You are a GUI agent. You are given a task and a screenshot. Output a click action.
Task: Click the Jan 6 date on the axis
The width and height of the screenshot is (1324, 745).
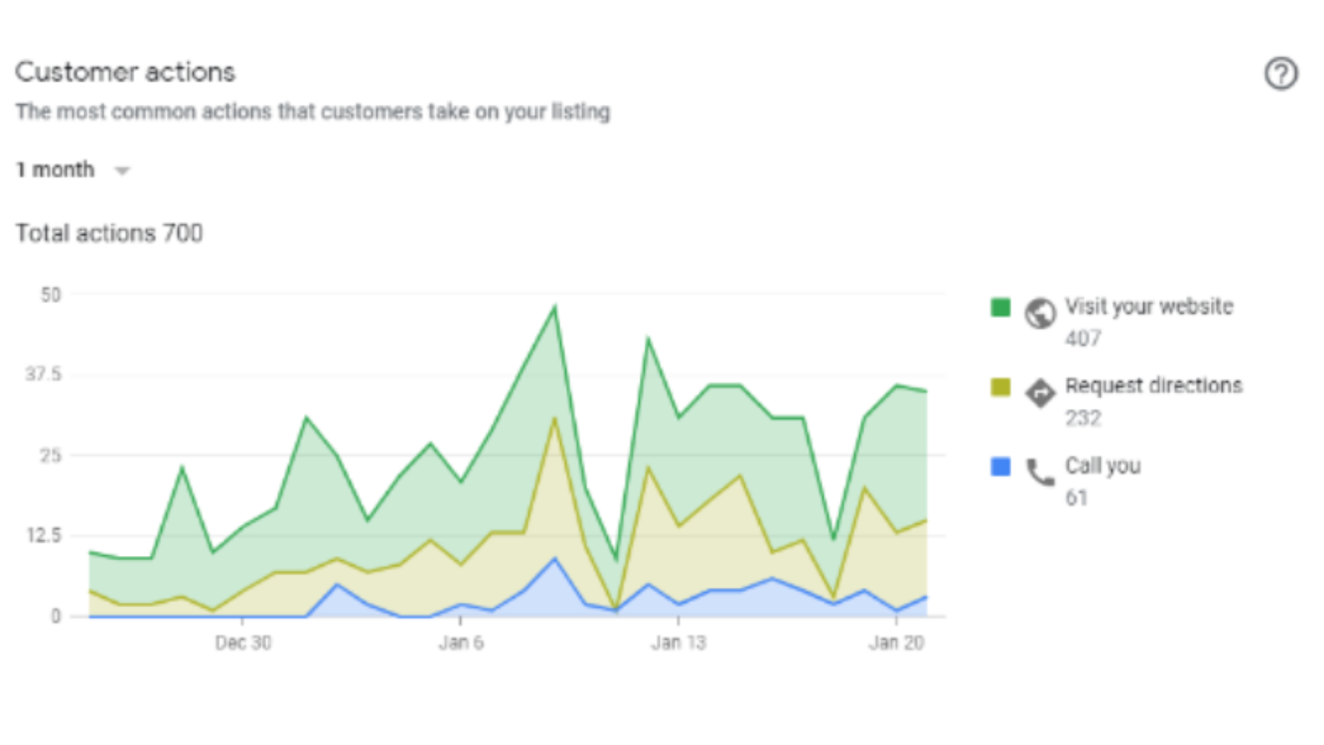pos(461,643)
